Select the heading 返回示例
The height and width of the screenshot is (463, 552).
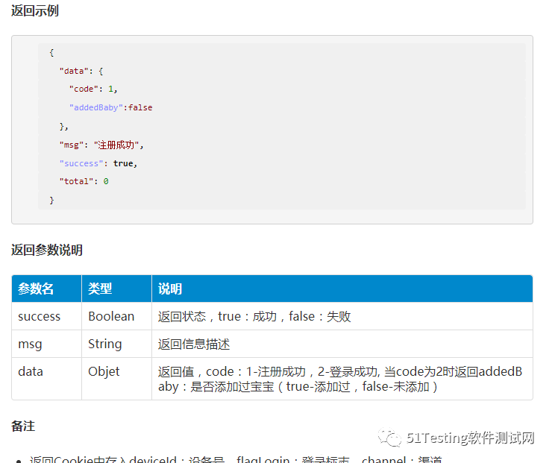click(35, 10)
